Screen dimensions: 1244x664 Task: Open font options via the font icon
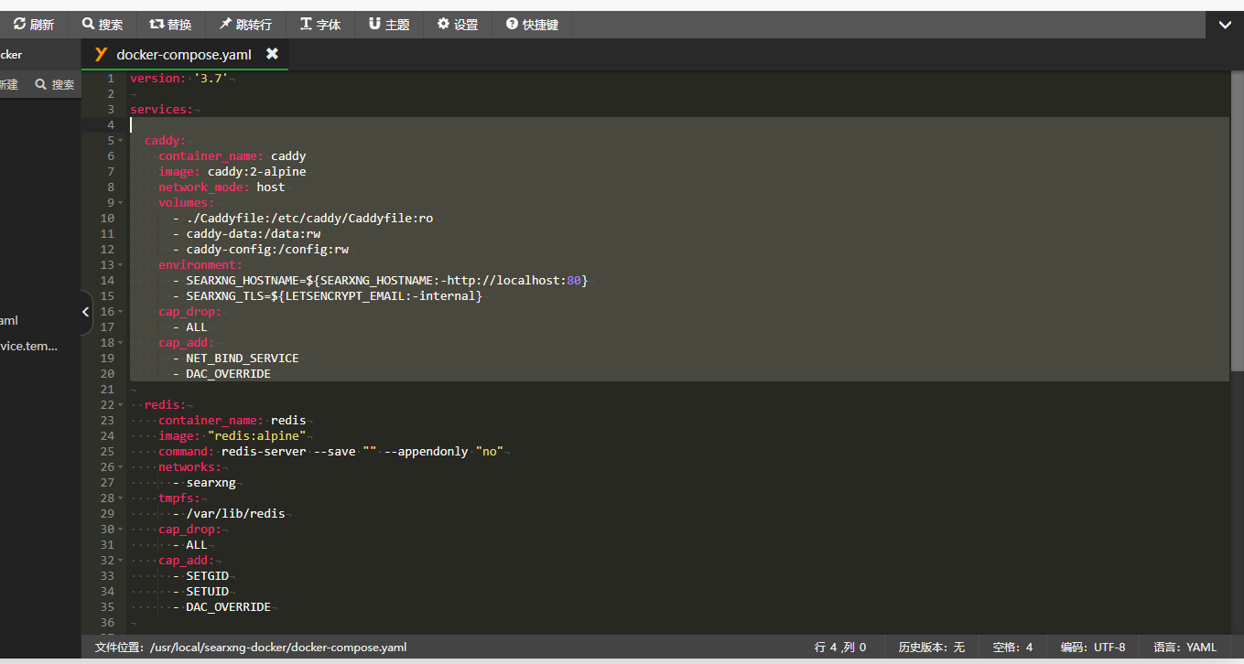(306, 25)
